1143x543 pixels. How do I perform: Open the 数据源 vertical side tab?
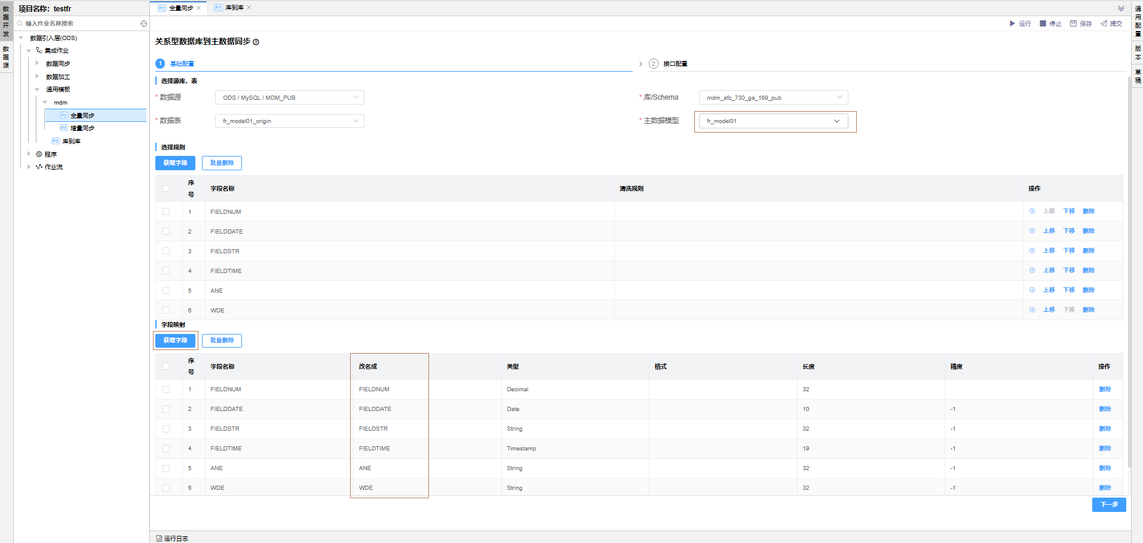pyautogui.click(x=6, y=57)
